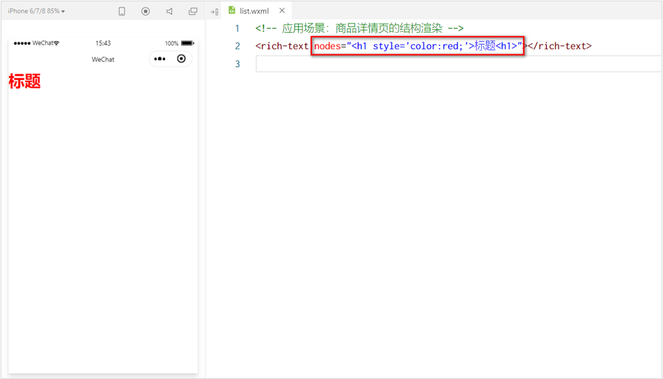This screenshot has height=379, width=663.
Task: Click the phone device rotate icon
Action: pos(122,11)
